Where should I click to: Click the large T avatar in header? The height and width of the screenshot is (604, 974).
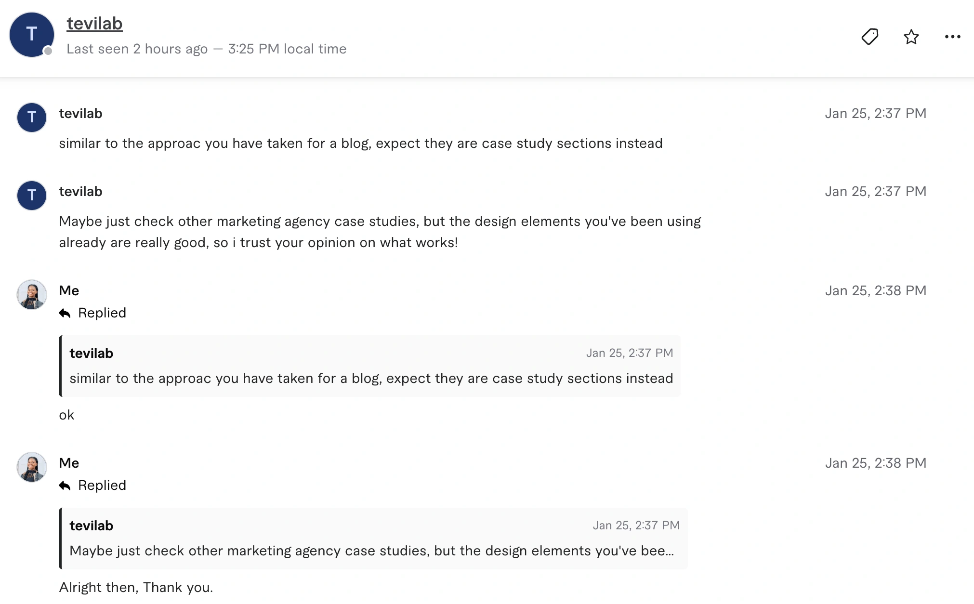(32, 35)
